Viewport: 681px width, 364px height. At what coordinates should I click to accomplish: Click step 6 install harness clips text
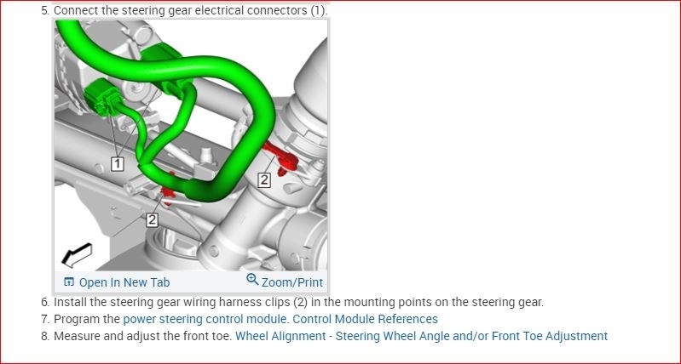tap(292, 302)
